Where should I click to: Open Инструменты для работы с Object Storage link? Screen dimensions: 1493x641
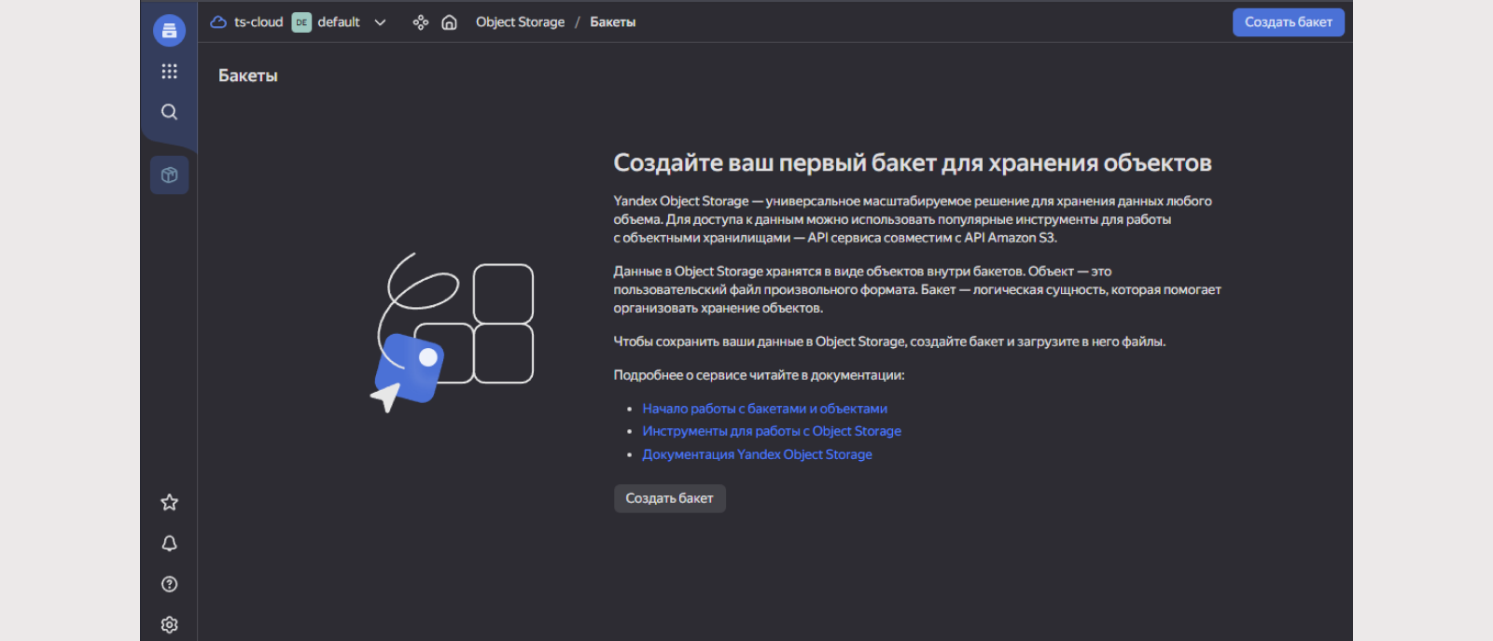tap(772, 431)
